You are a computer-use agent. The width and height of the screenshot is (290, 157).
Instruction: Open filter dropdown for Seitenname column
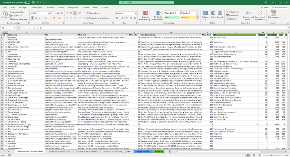point(43,35)
